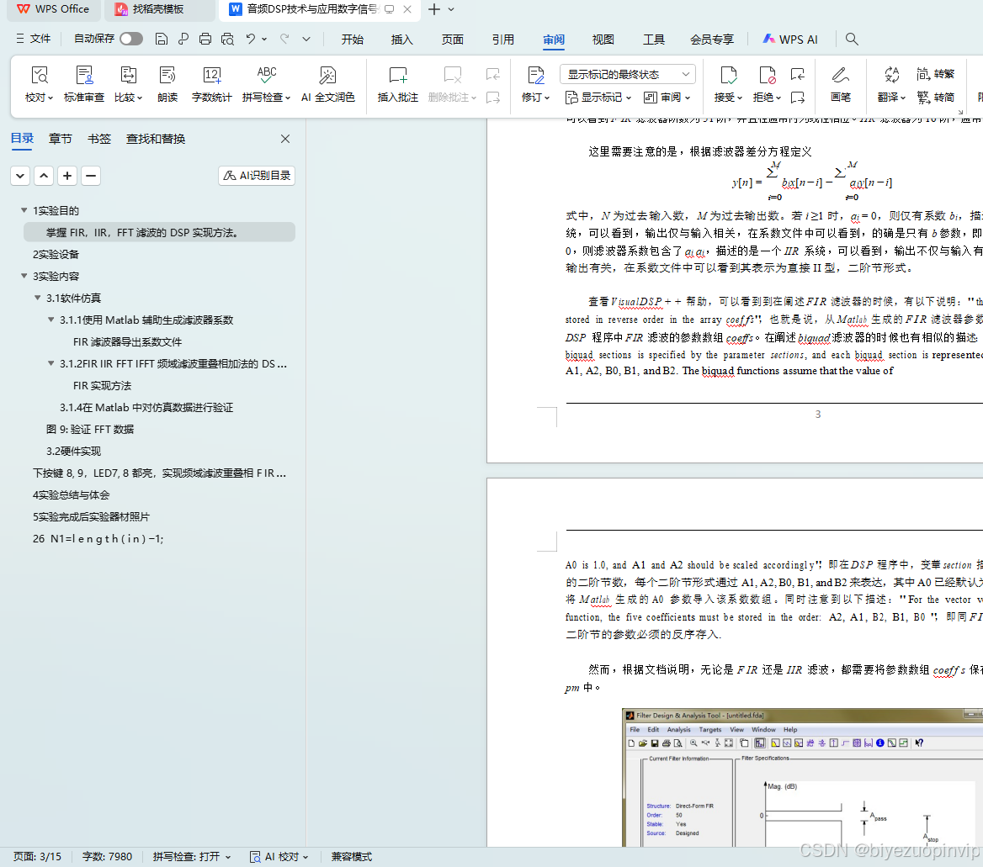The width and height of the screenshot is (983, 867).
Task: Open Print Preview icon
Action: (x=227, y=39)
